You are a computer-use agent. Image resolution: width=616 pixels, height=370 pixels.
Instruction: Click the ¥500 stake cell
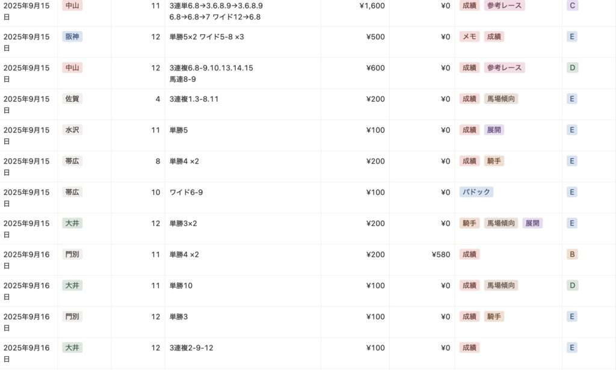point(375,37)
